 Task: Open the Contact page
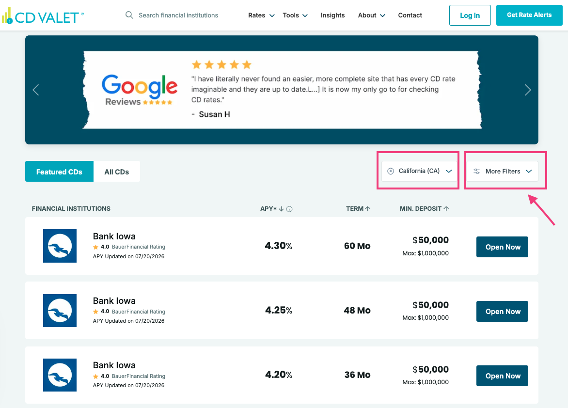point(410,15)
